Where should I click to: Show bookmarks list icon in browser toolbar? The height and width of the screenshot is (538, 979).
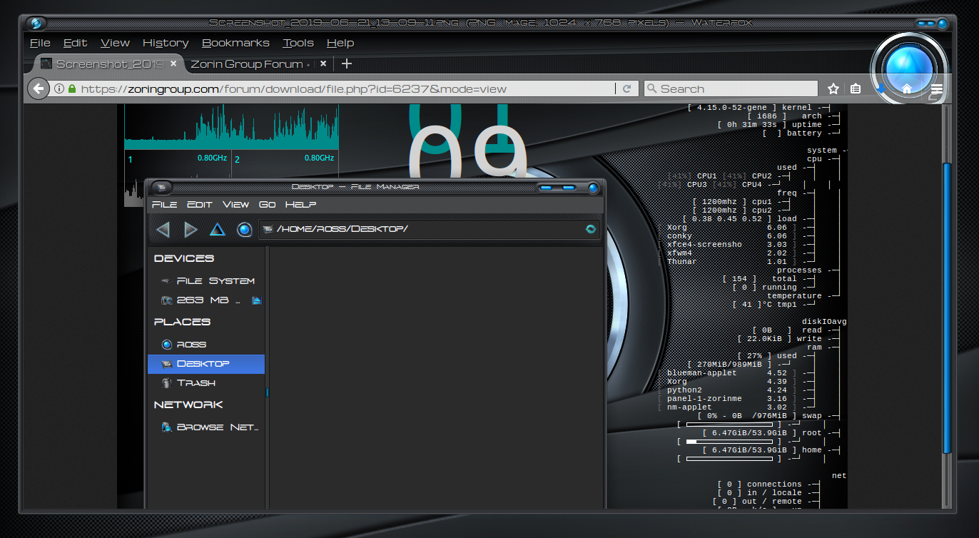pos(856,88)
